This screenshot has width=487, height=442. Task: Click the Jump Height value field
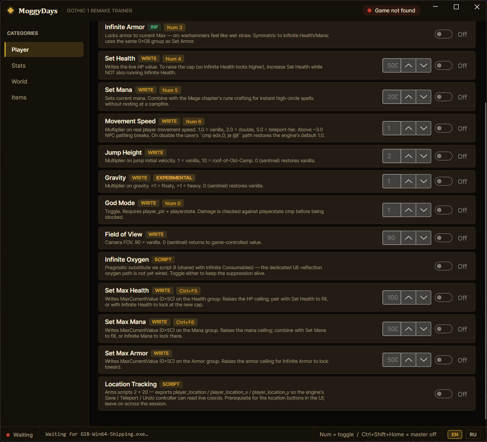point(392,156)
